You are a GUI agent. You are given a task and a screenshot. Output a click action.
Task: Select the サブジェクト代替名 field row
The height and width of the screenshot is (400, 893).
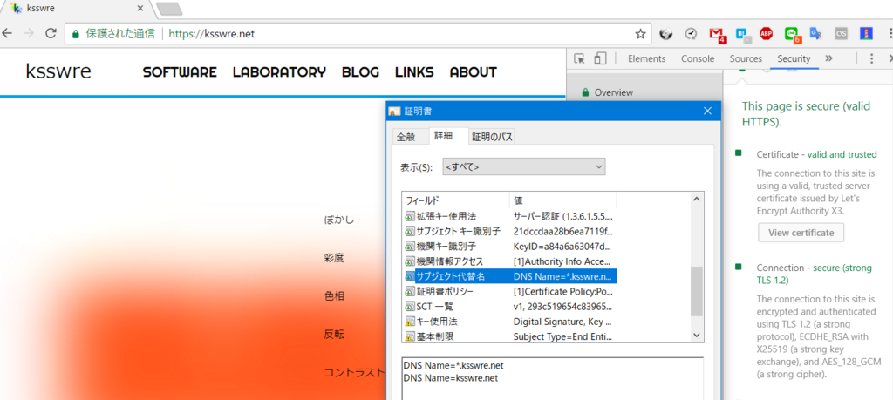pos(510,276)
